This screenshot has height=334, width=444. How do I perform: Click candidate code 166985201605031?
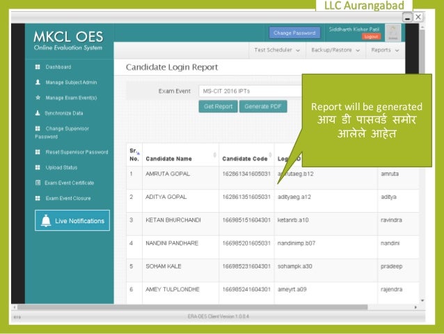click(x=246, y=243)
